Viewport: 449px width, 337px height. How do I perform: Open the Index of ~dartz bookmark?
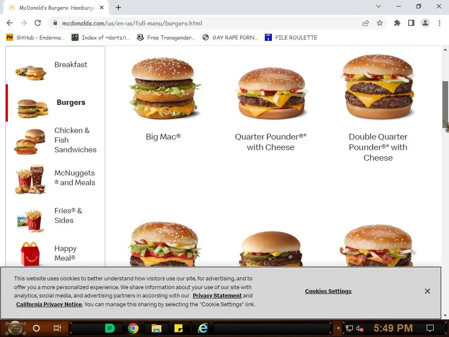tap(100, 38)
